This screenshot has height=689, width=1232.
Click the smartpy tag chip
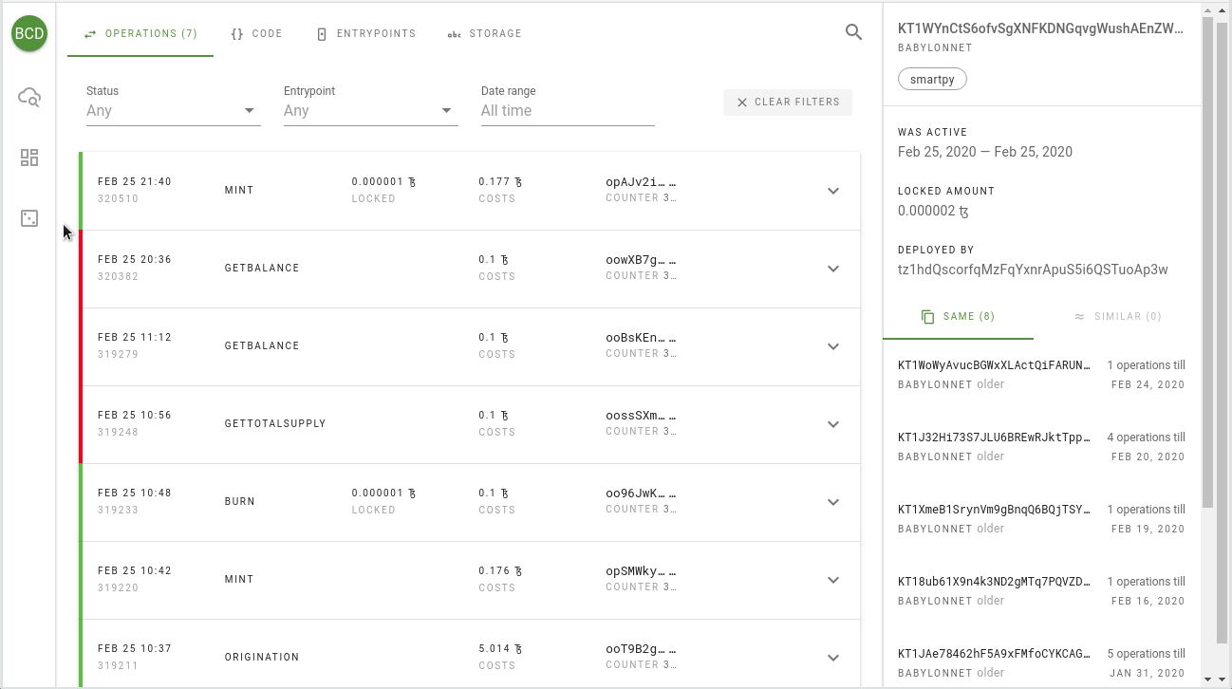point(932,80)
